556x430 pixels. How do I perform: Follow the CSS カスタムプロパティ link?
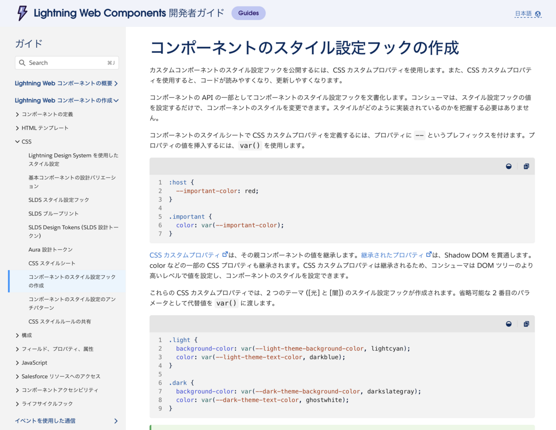[185, 255]
